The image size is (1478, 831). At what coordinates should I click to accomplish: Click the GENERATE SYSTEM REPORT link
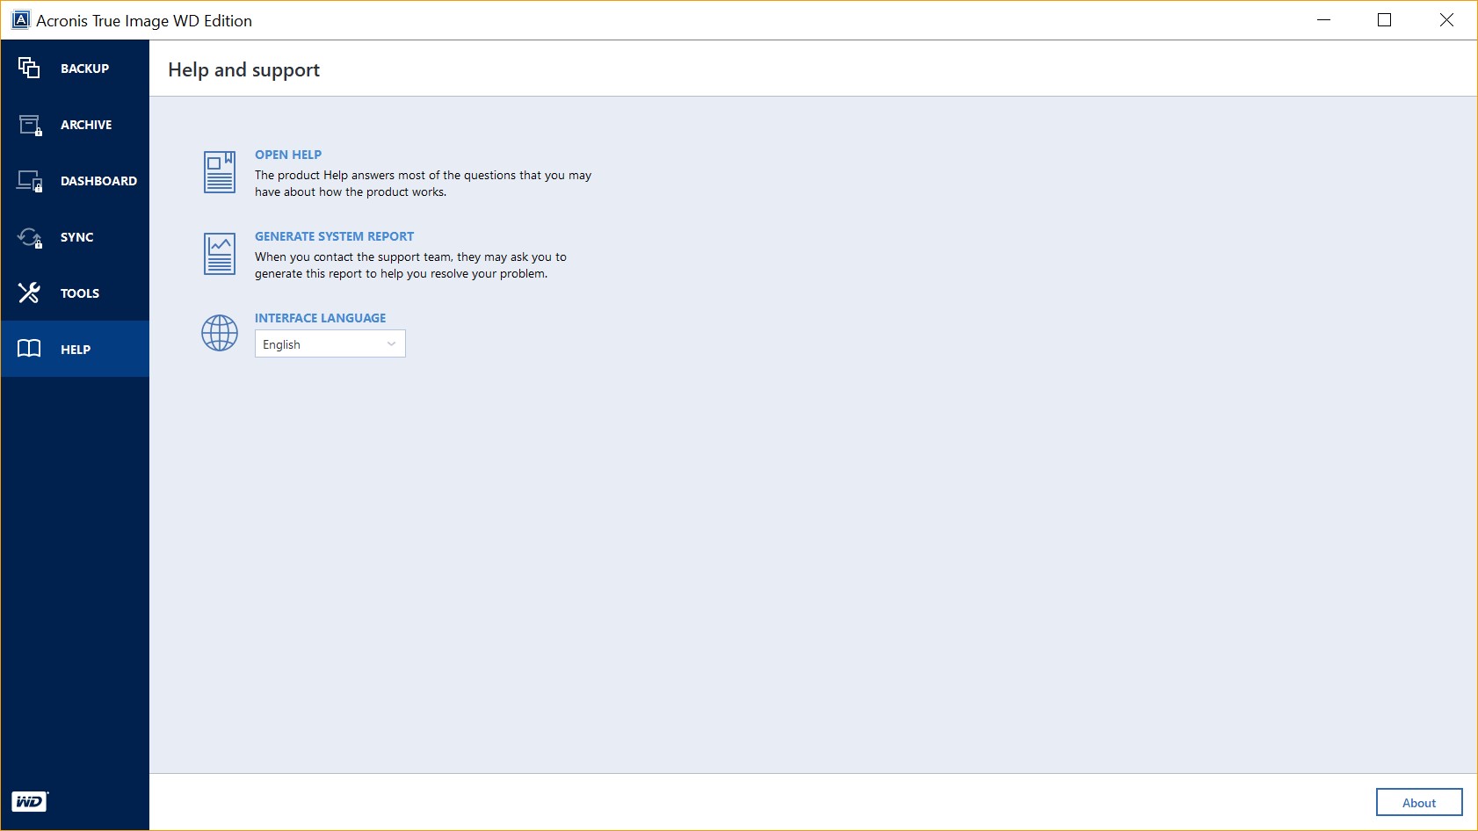334,236
